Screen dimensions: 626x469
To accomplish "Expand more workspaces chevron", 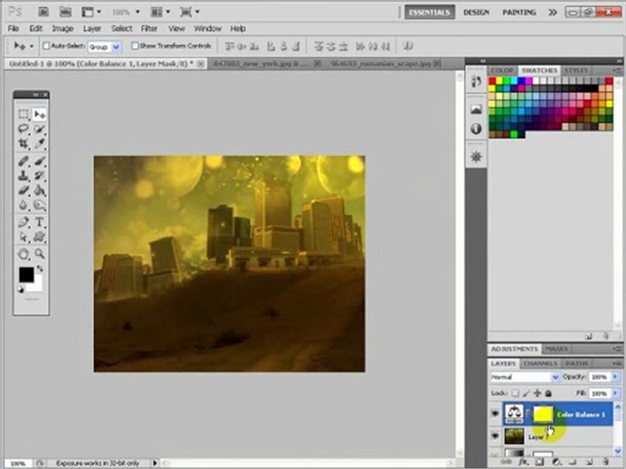I will click(552, 12).
